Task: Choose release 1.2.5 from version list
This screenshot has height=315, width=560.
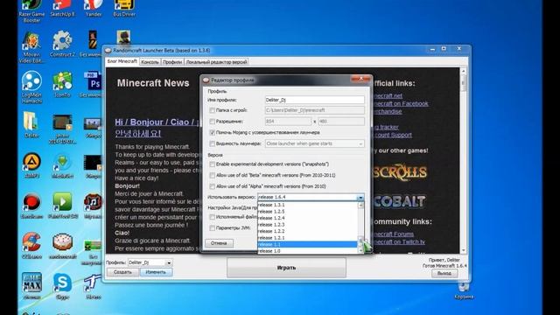Action: (307, 212)
